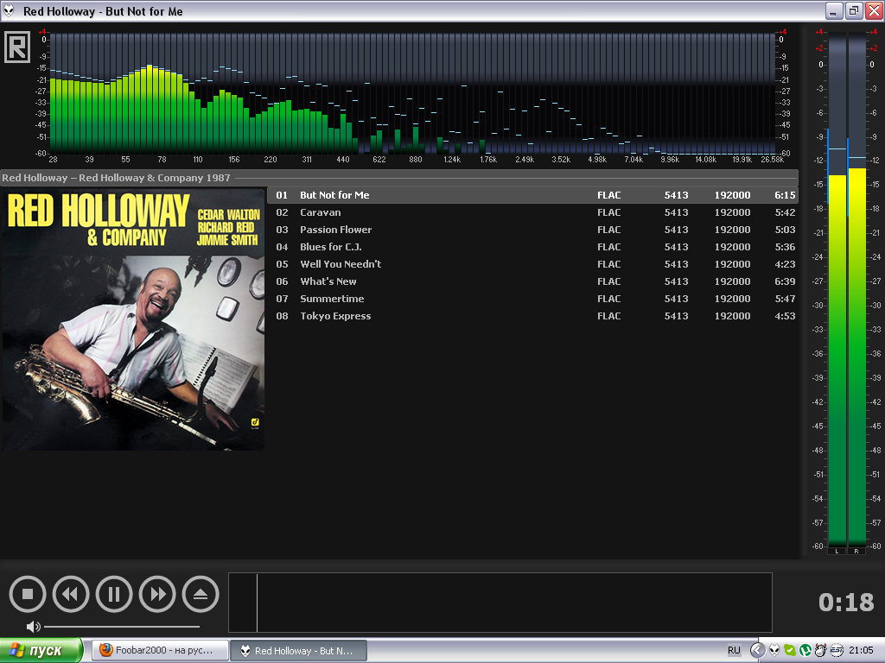Click the RU language indicator
The image size is (885, 663).
734,651
